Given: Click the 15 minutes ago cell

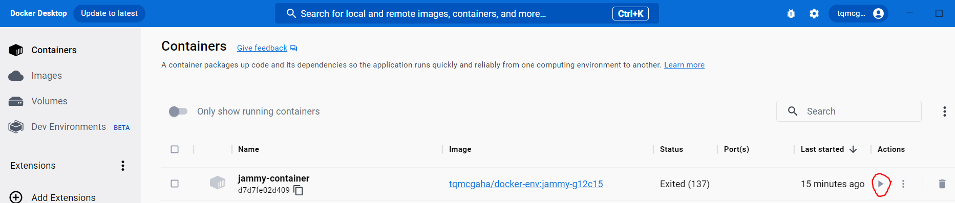Looking at the screenshot, I should 833,184.
